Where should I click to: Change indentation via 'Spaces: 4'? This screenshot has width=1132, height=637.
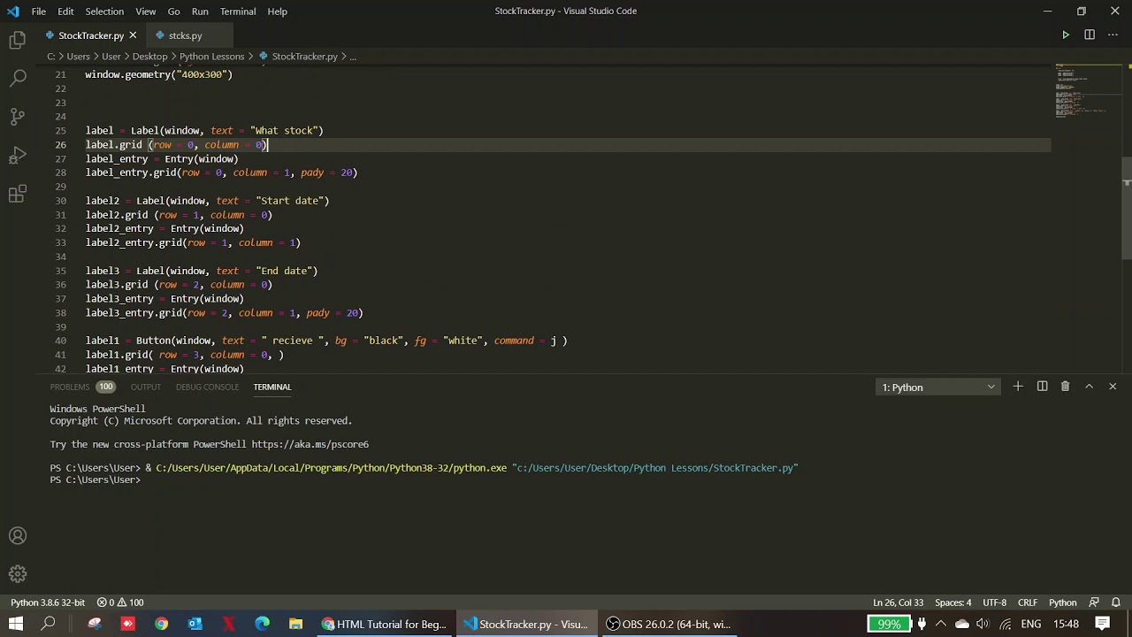952,602
